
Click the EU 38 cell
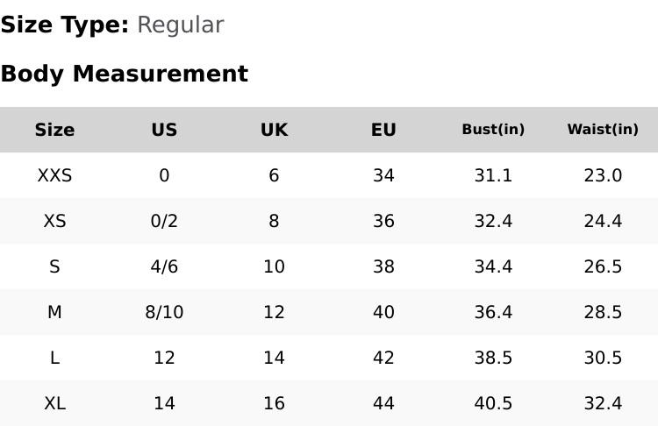point(383,266)
